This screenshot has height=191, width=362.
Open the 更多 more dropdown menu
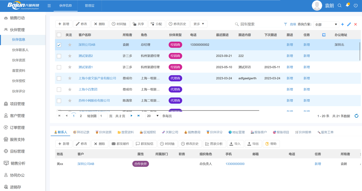click(198, 24)
